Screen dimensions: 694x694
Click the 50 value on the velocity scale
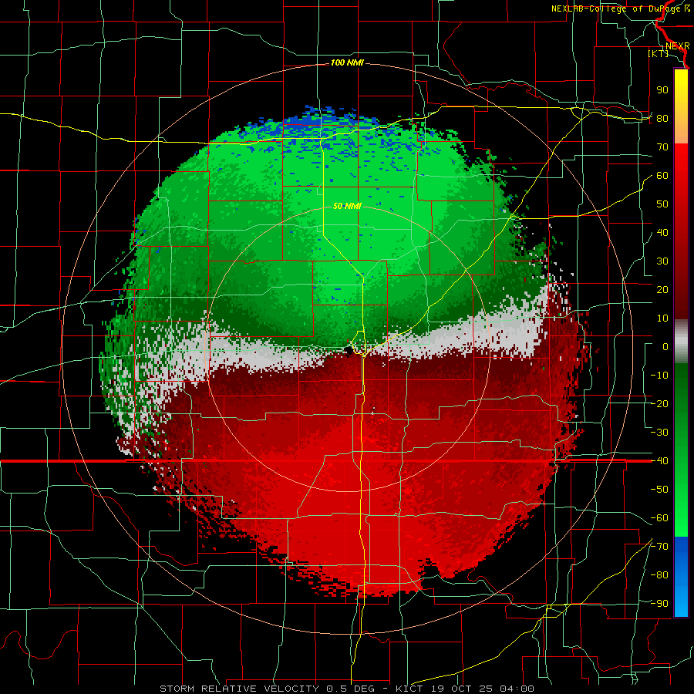tap(662, 204)
